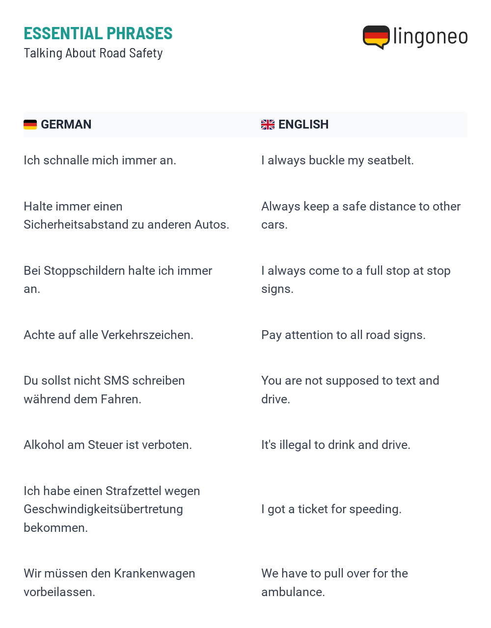Click the German flag icon in header
The height and width of the screenshot is (628, 491).
point(30,125)
